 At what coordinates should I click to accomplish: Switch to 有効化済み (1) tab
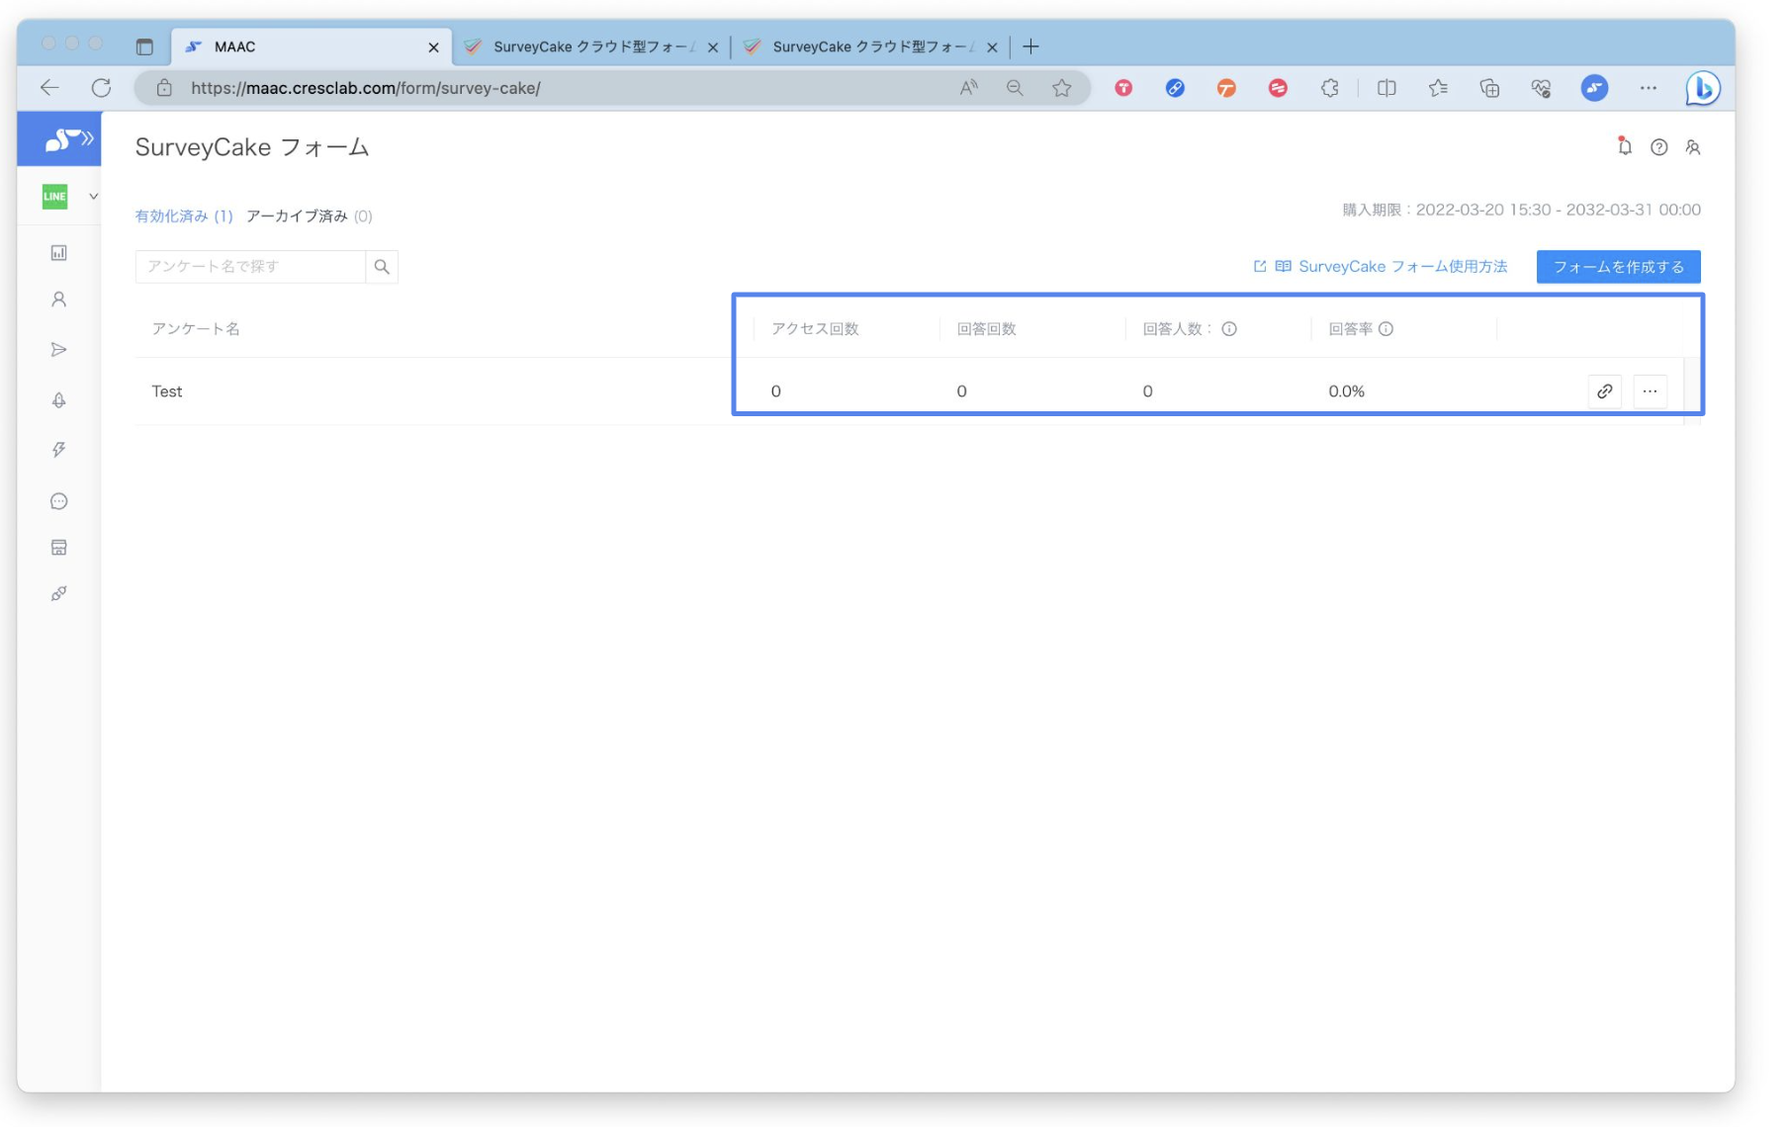pos(184,216)
